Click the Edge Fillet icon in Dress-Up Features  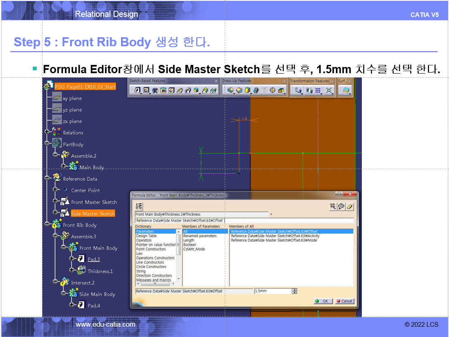point(230,90)
